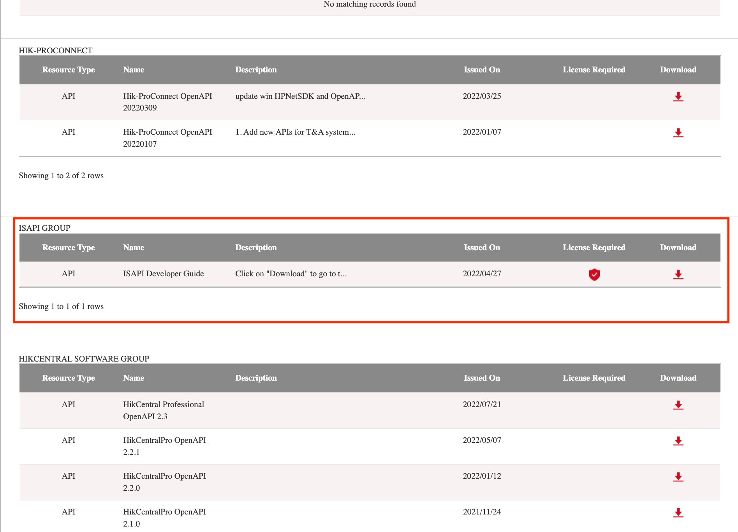Click issued date 2022/05/07
Screen dimensions: 738x532
[x=482, y=440]
